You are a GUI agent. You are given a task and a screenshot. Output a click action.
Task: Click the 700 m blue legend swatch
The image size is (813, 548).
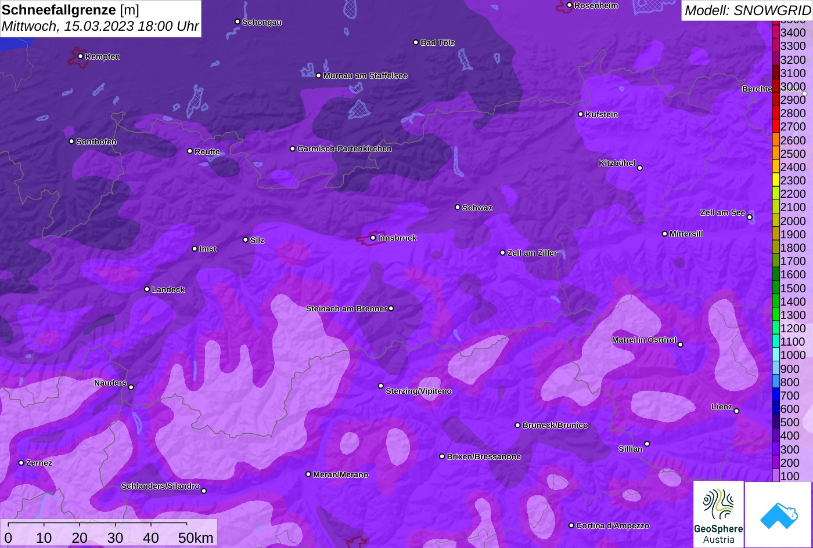coord(776,395)
